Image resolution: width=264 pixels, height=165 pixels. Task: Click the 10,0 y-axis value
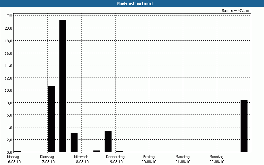coord(9,90)
